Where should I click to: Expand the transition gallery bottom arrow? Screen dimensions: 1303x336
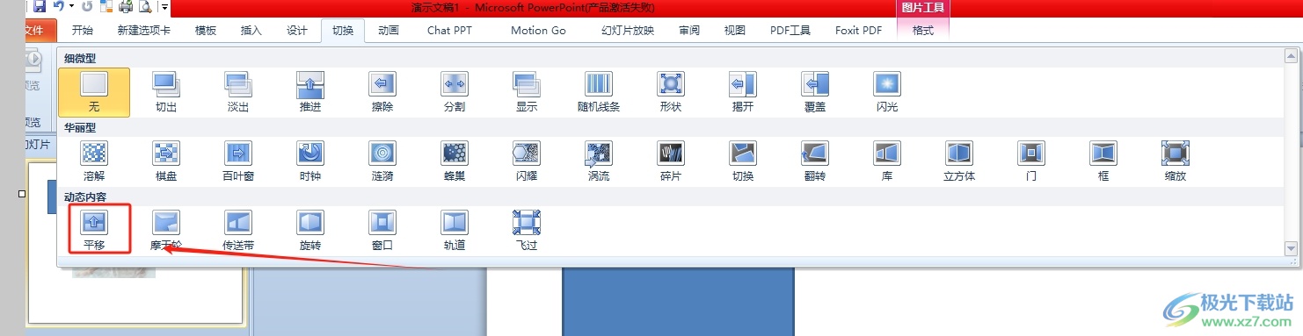tap(1291, 249)
